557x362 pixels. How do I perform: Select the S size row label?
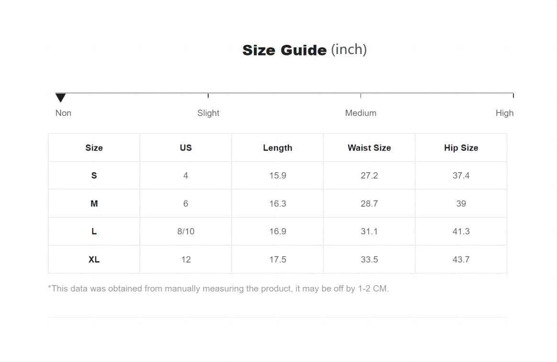pos(94,176)
